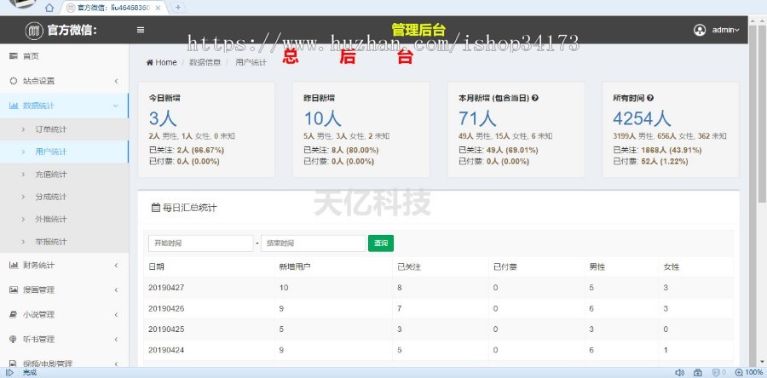
Task: Click the 新增用户 column header
Action: click(295, 267)
